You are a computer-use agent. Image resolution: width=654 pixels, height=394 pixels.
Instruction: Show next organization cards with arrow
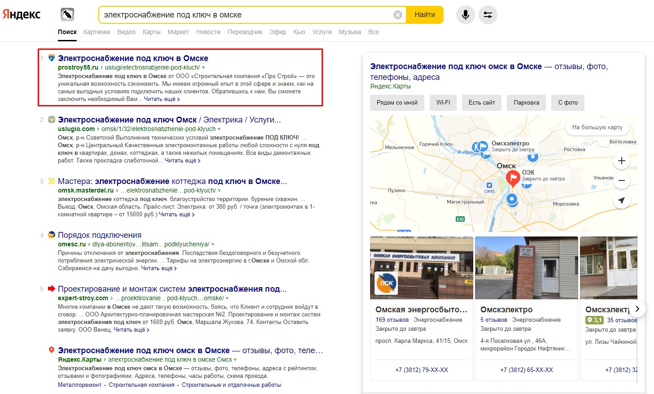coord(637,308)
